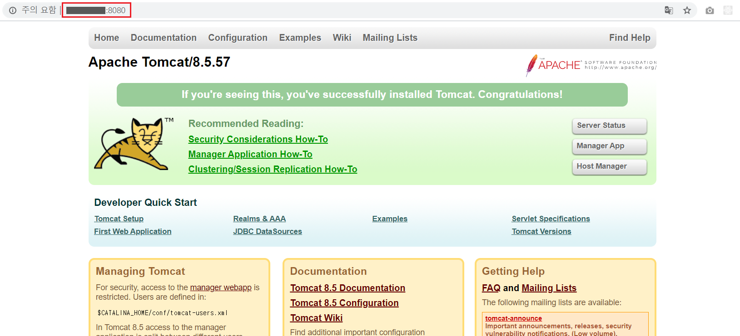The width and height of the screenshot is (740, 336).
Task: Open JDBC DataSources link
Action: pyautogui.click(x=268, y=231)
